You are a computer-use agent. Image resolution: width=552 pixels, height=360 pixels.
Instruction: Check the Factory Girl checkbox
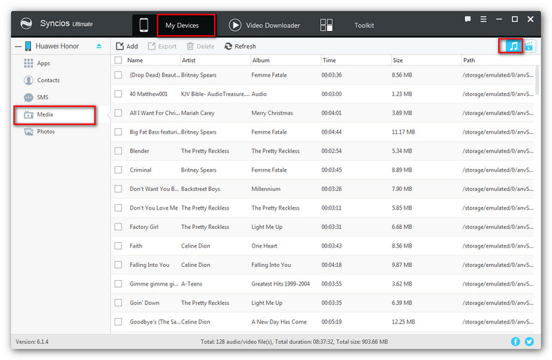coord(118,227)
